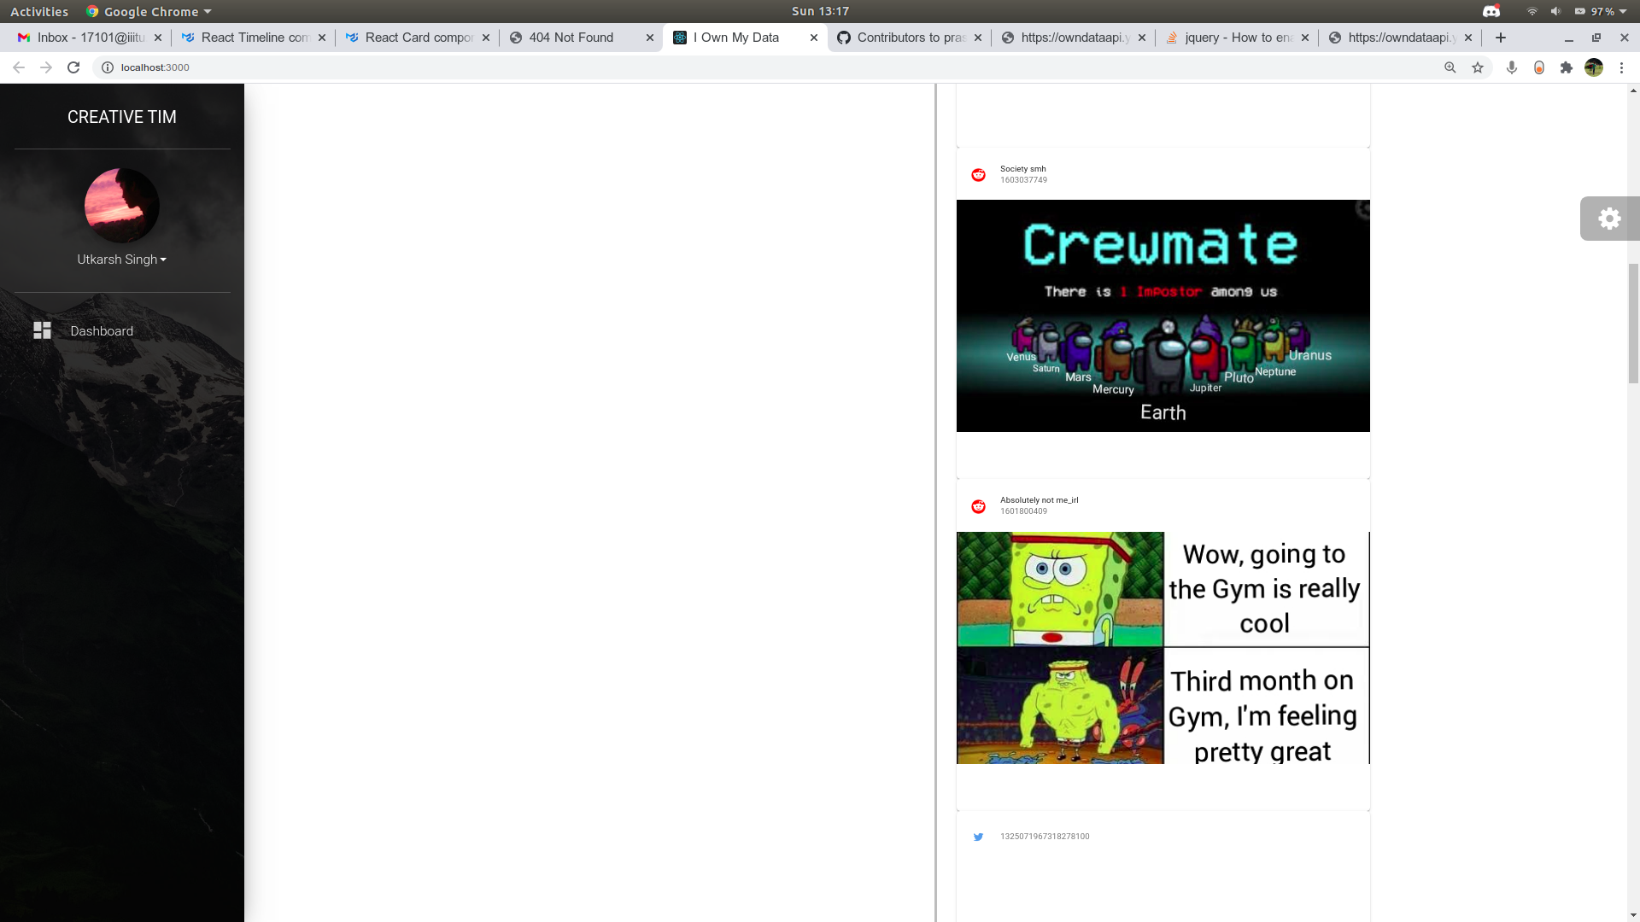
Task: Click Reddit icon on Society smh post
Action: (x=979, y=175)
